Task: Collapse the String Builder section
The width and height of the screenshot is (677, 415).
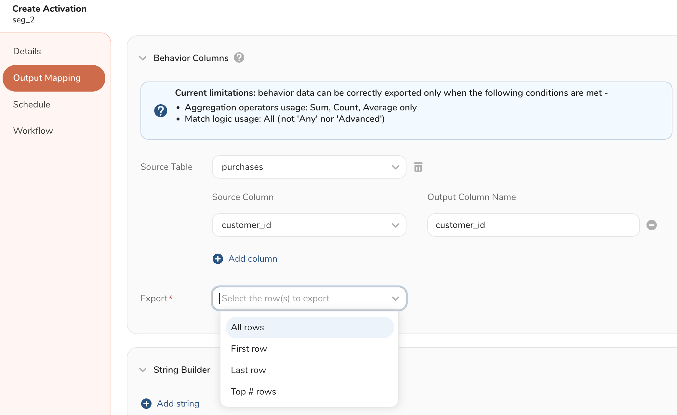Action: point(143,370)
